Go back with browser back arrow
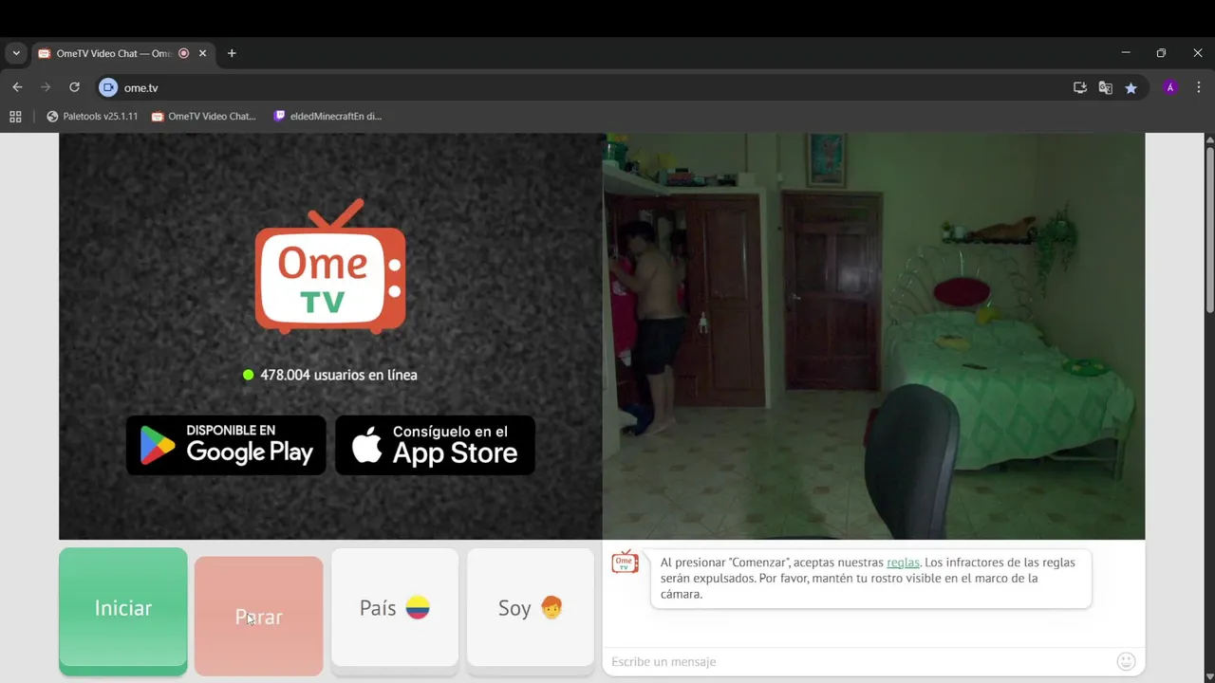Image resolution: width=1215 pixels, height=683 pixels. (x=17, y=87)
